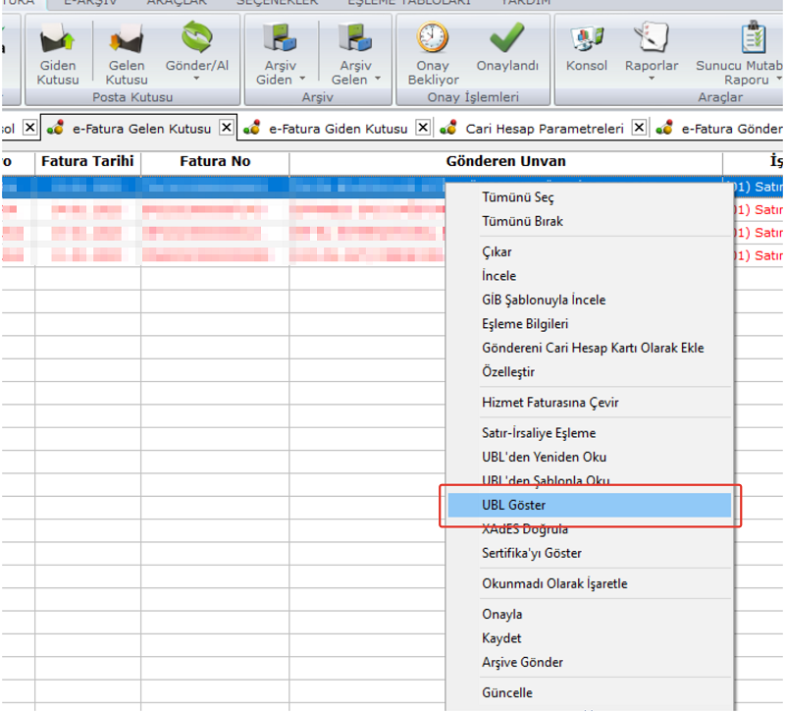The width and height of the screenshot is (785, 713).
Task: Open Onay Bekliyor clock icon
Action: (x=433, y=37)
